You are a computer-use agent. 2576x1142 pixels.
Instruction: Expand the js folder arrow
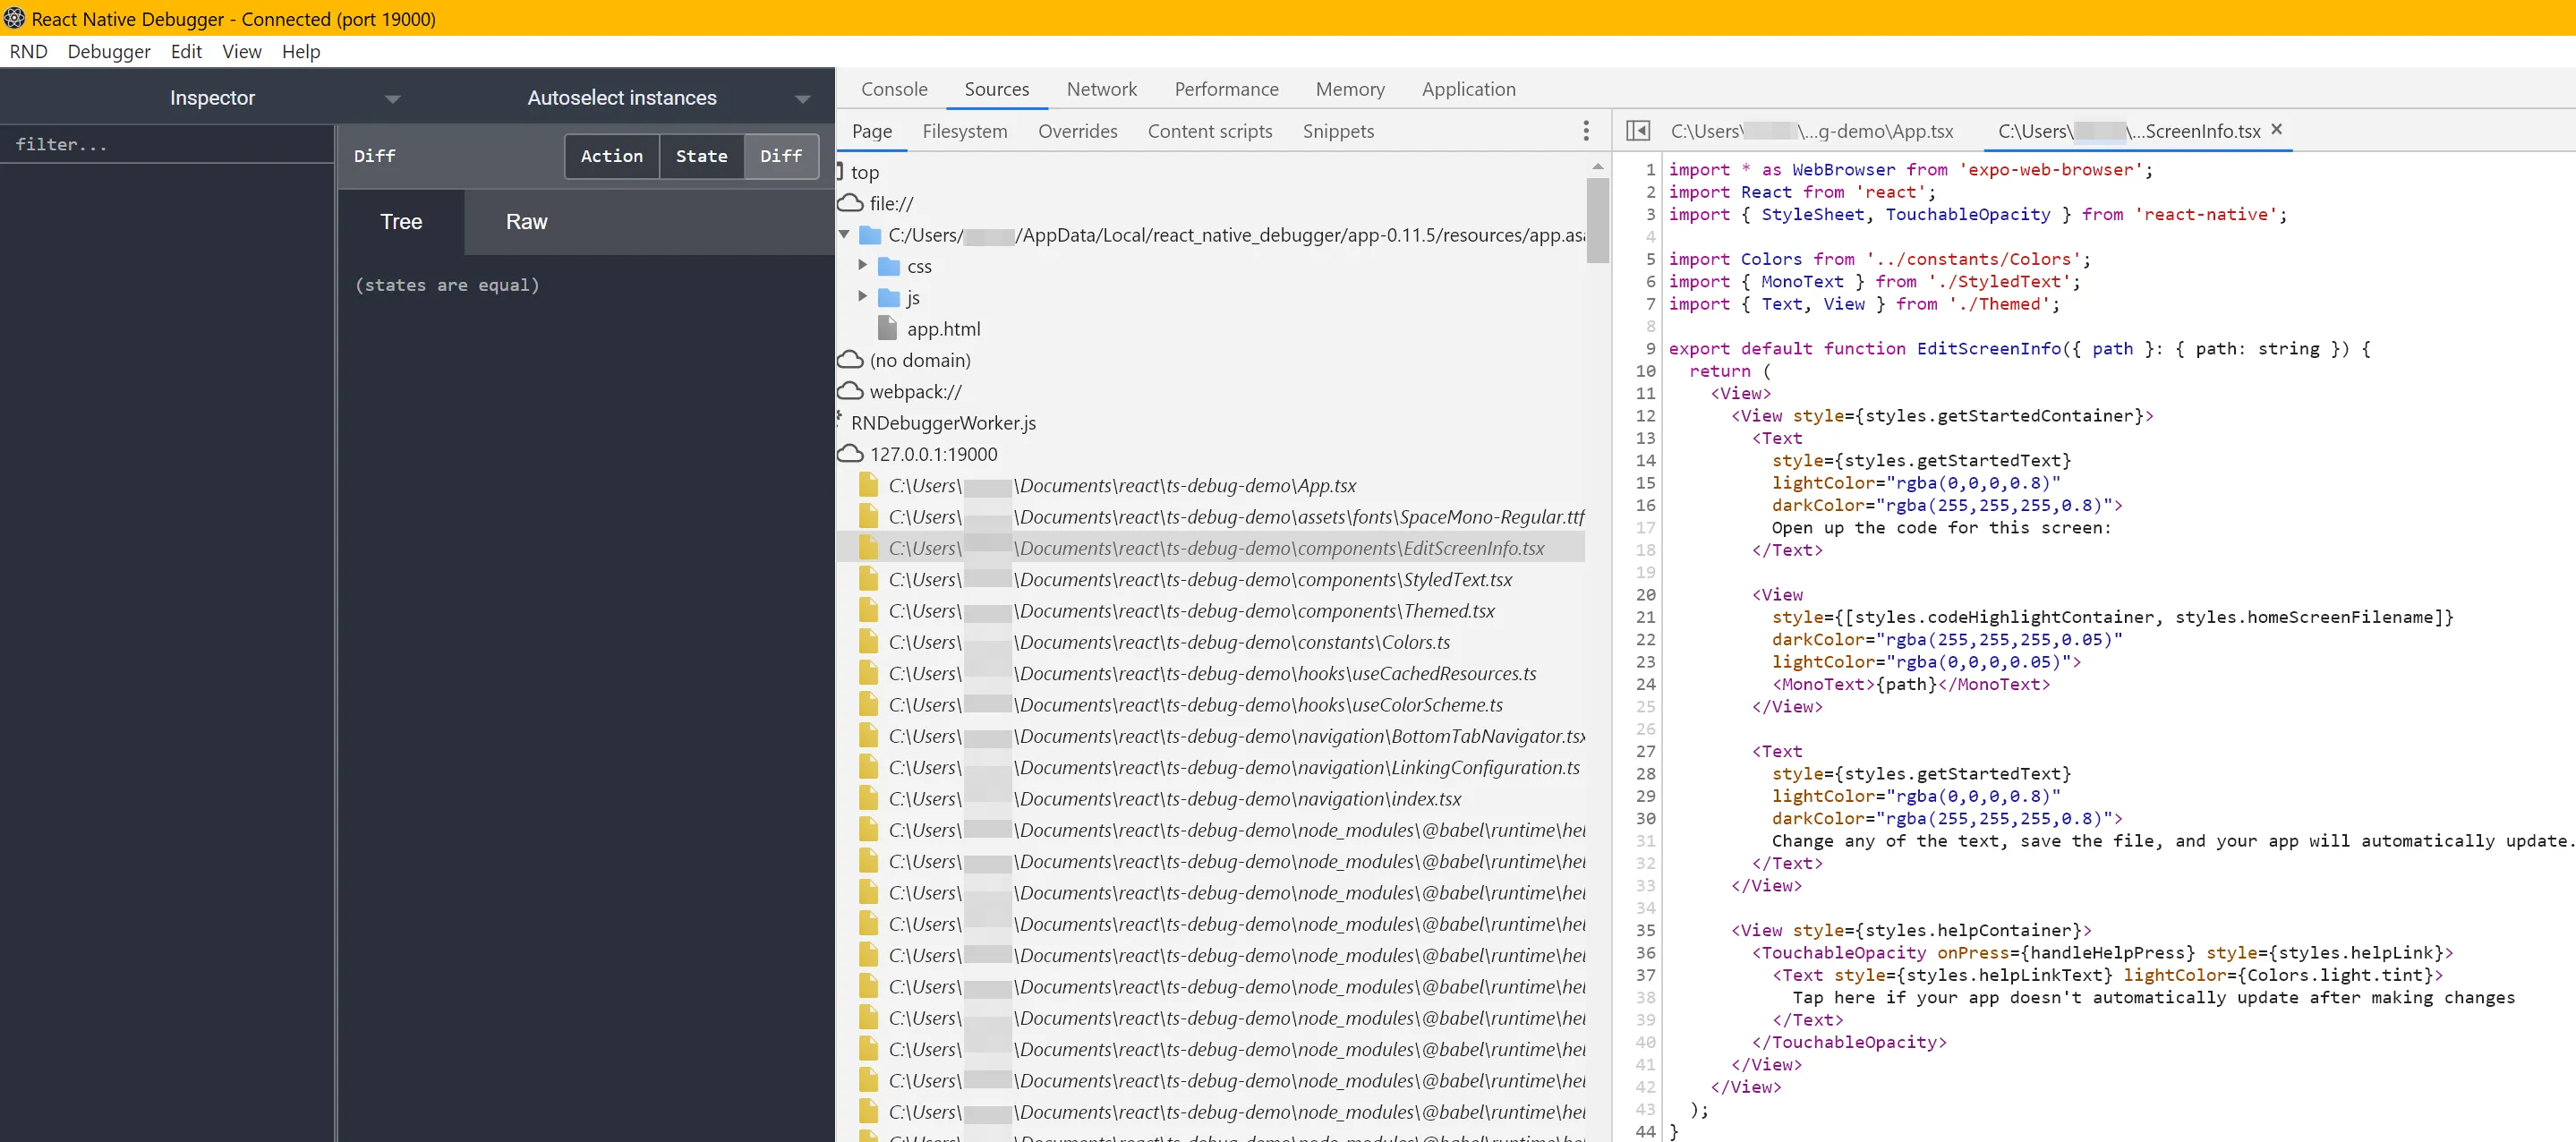862,297
